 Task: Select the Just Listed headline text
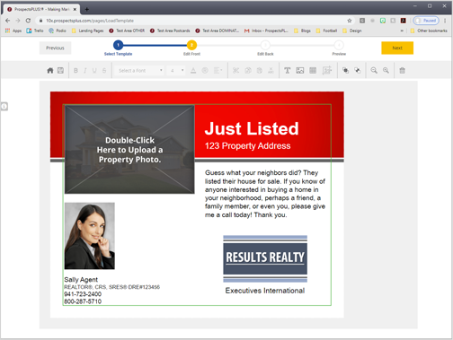tap(252, 128)
